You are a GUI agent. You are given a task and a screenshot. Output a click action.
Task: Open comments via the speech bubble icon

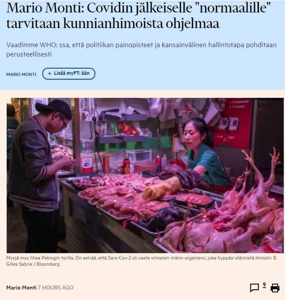(254, 288)
